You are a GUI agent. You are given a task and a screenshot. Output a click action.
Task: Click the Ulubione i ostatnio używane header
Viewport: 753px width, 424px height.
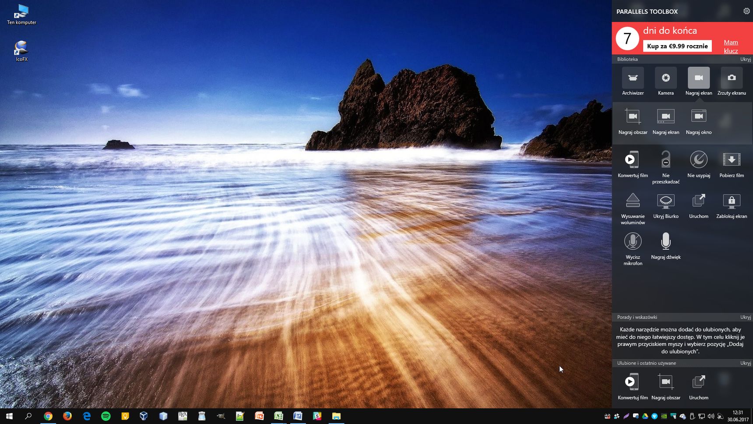coord(647,363)
